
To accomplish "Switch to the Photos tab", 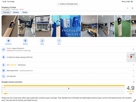I will point(25,12).
